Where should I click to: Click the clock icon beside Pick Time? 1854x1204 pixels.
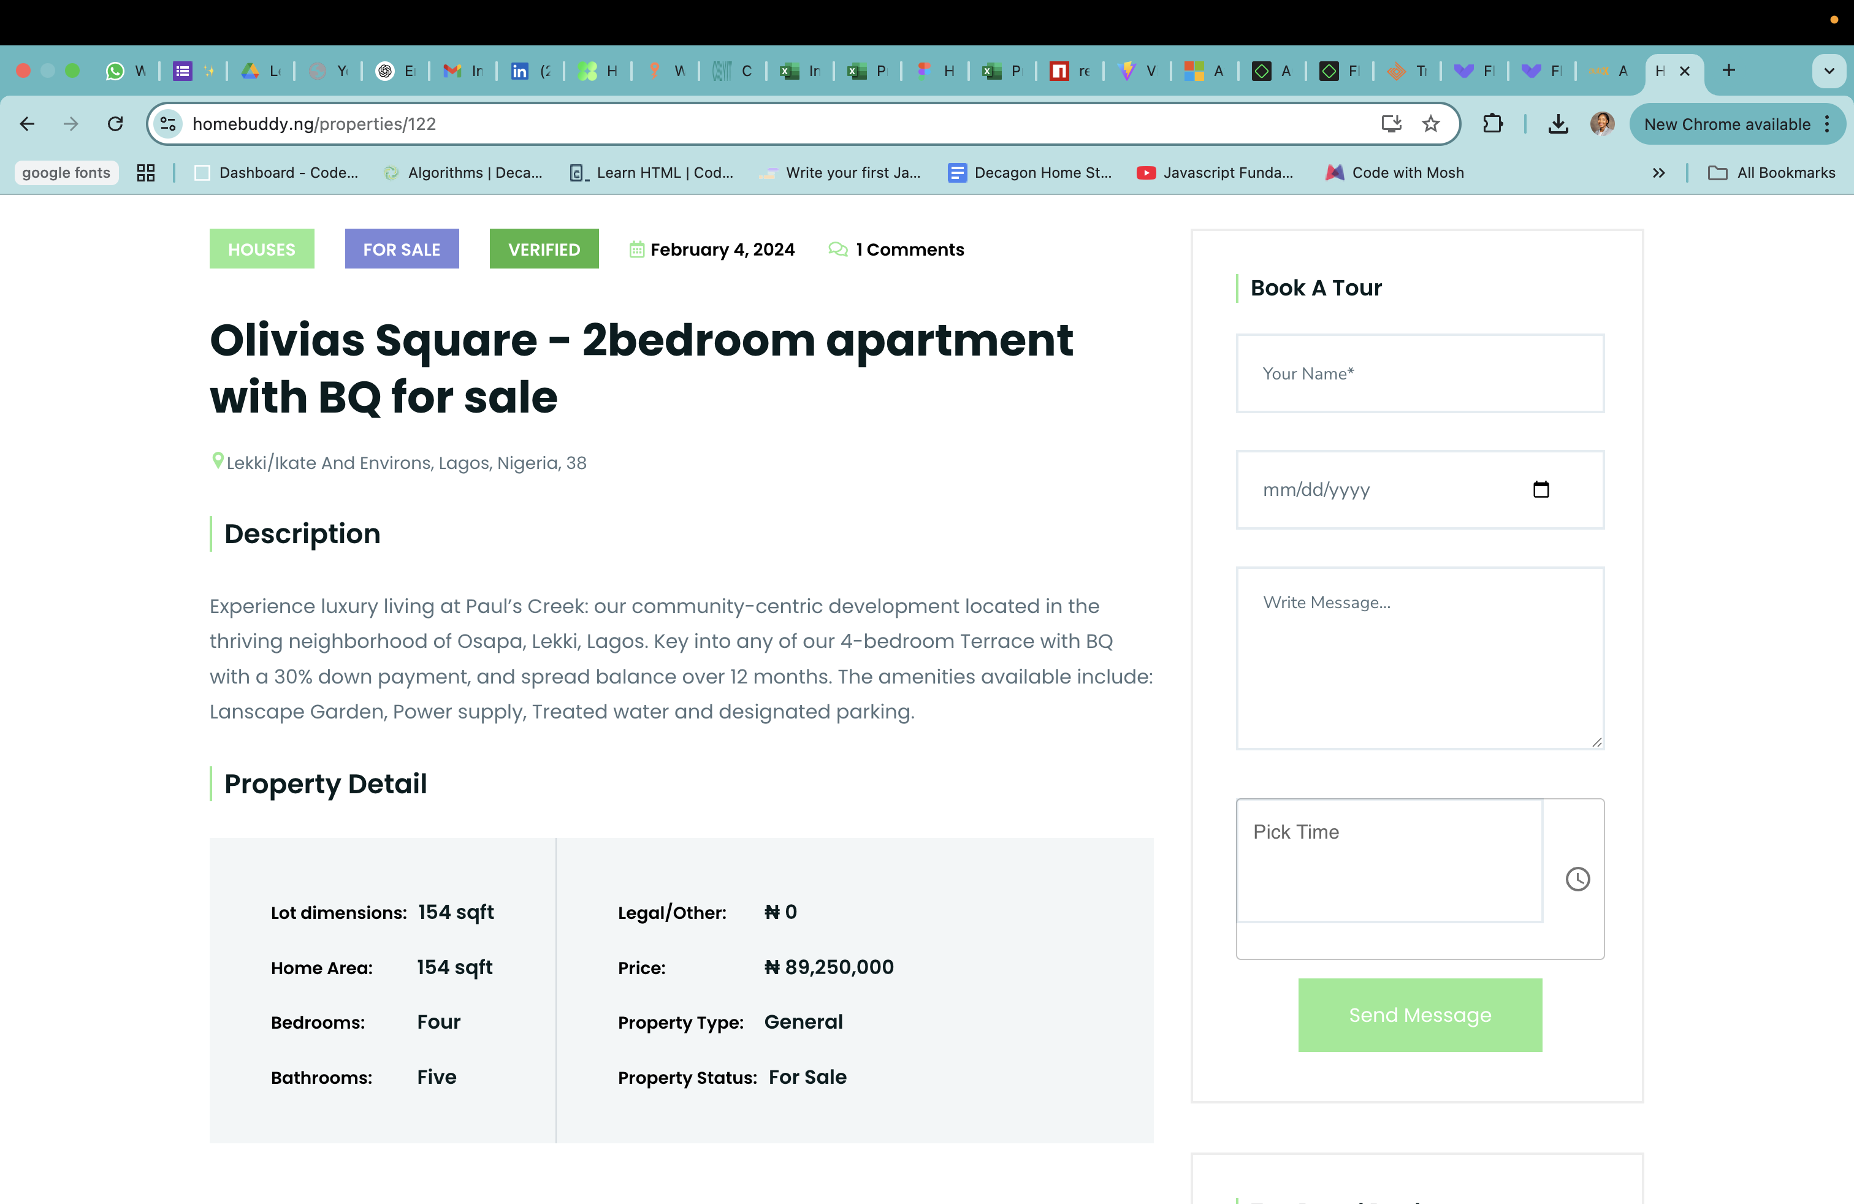pyautogui.click(x=1577, y=879)
